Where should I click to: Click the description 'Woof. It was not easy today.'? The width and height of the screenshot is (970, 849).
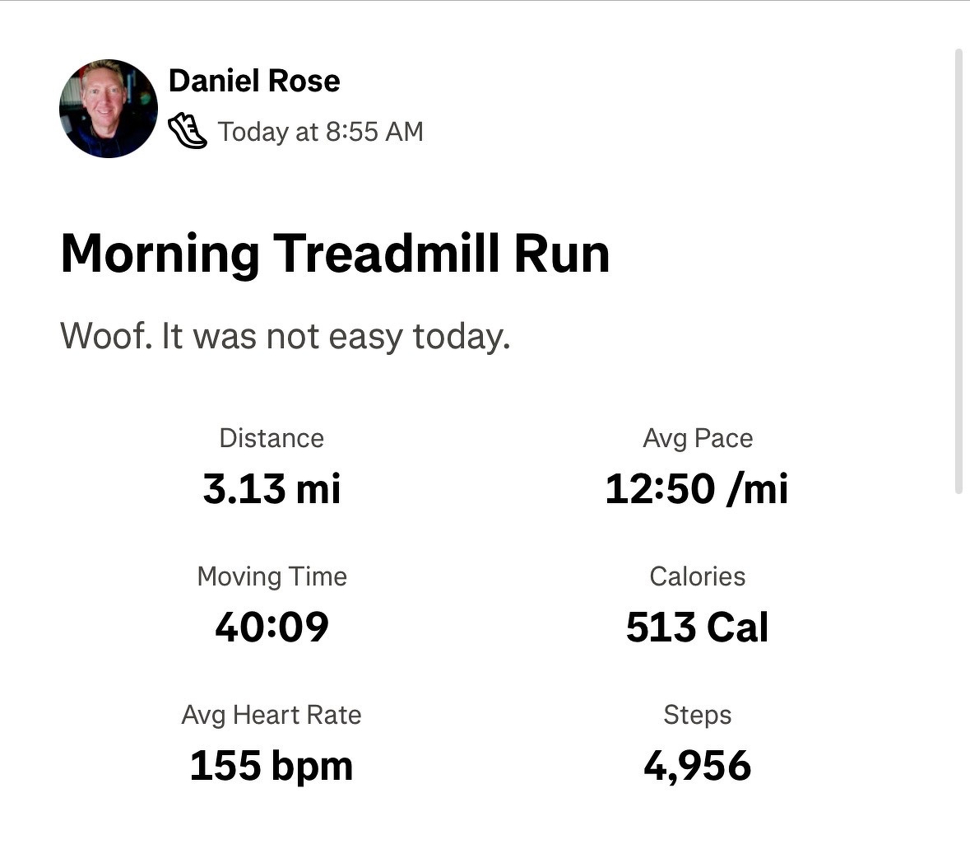point(285,336)
